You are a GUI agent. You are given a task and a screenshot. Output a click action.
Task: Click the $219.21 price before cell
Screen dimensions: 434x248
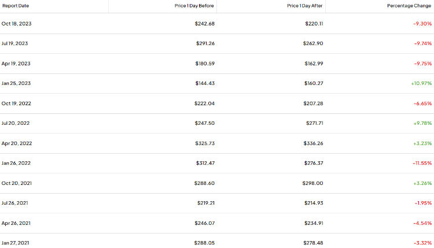206,203
